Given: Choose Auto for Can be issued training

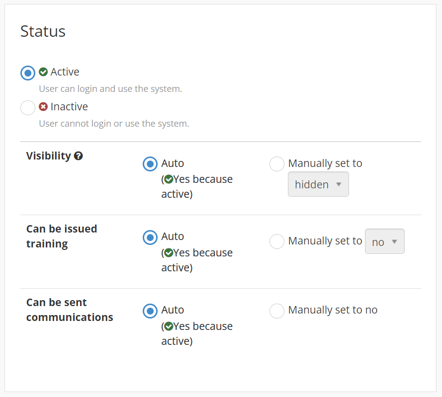Looking at the screenshot, I should (150, 237).
